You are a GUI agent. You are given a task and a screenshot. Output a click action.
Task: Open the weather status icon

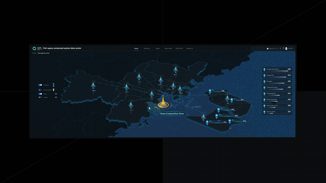pos(268,49)
